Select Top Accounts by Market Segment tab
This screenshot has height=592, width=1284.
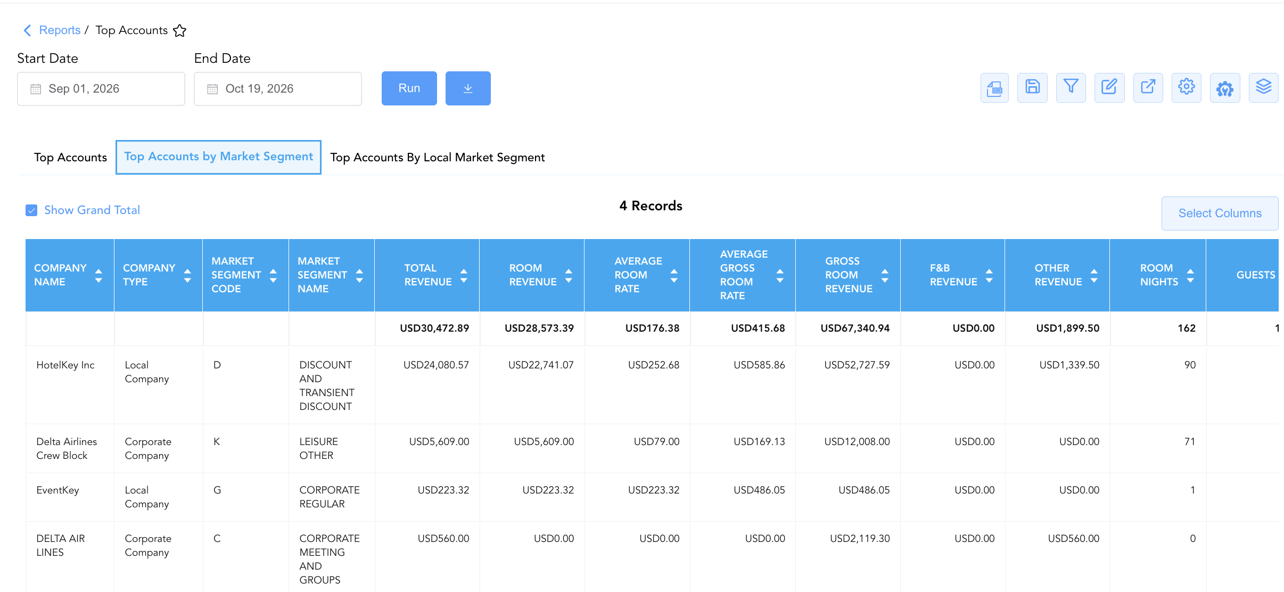pos(218,157)
